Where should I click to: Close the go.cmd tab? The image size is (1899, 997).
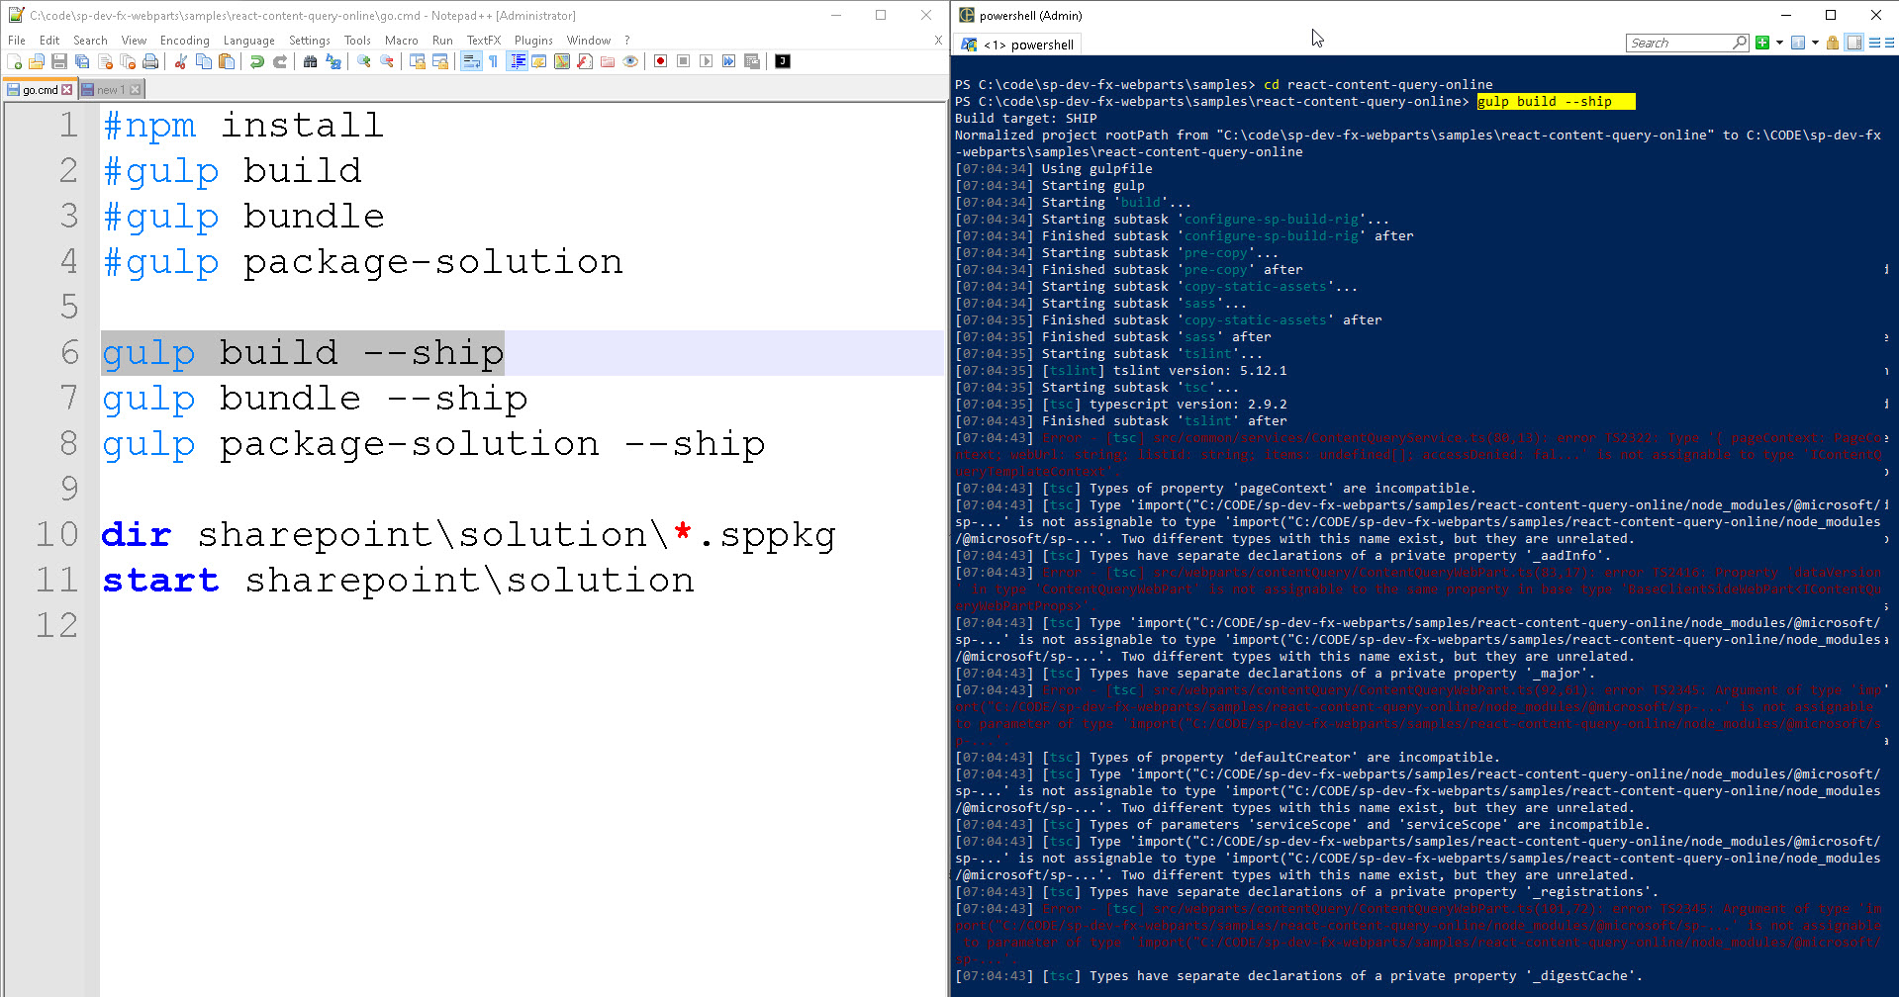[x=67, y=89]
